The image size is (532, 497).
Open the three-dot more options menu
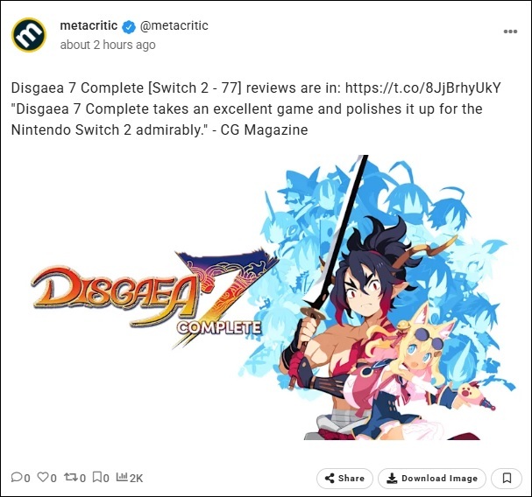click(x=510, y=31)
